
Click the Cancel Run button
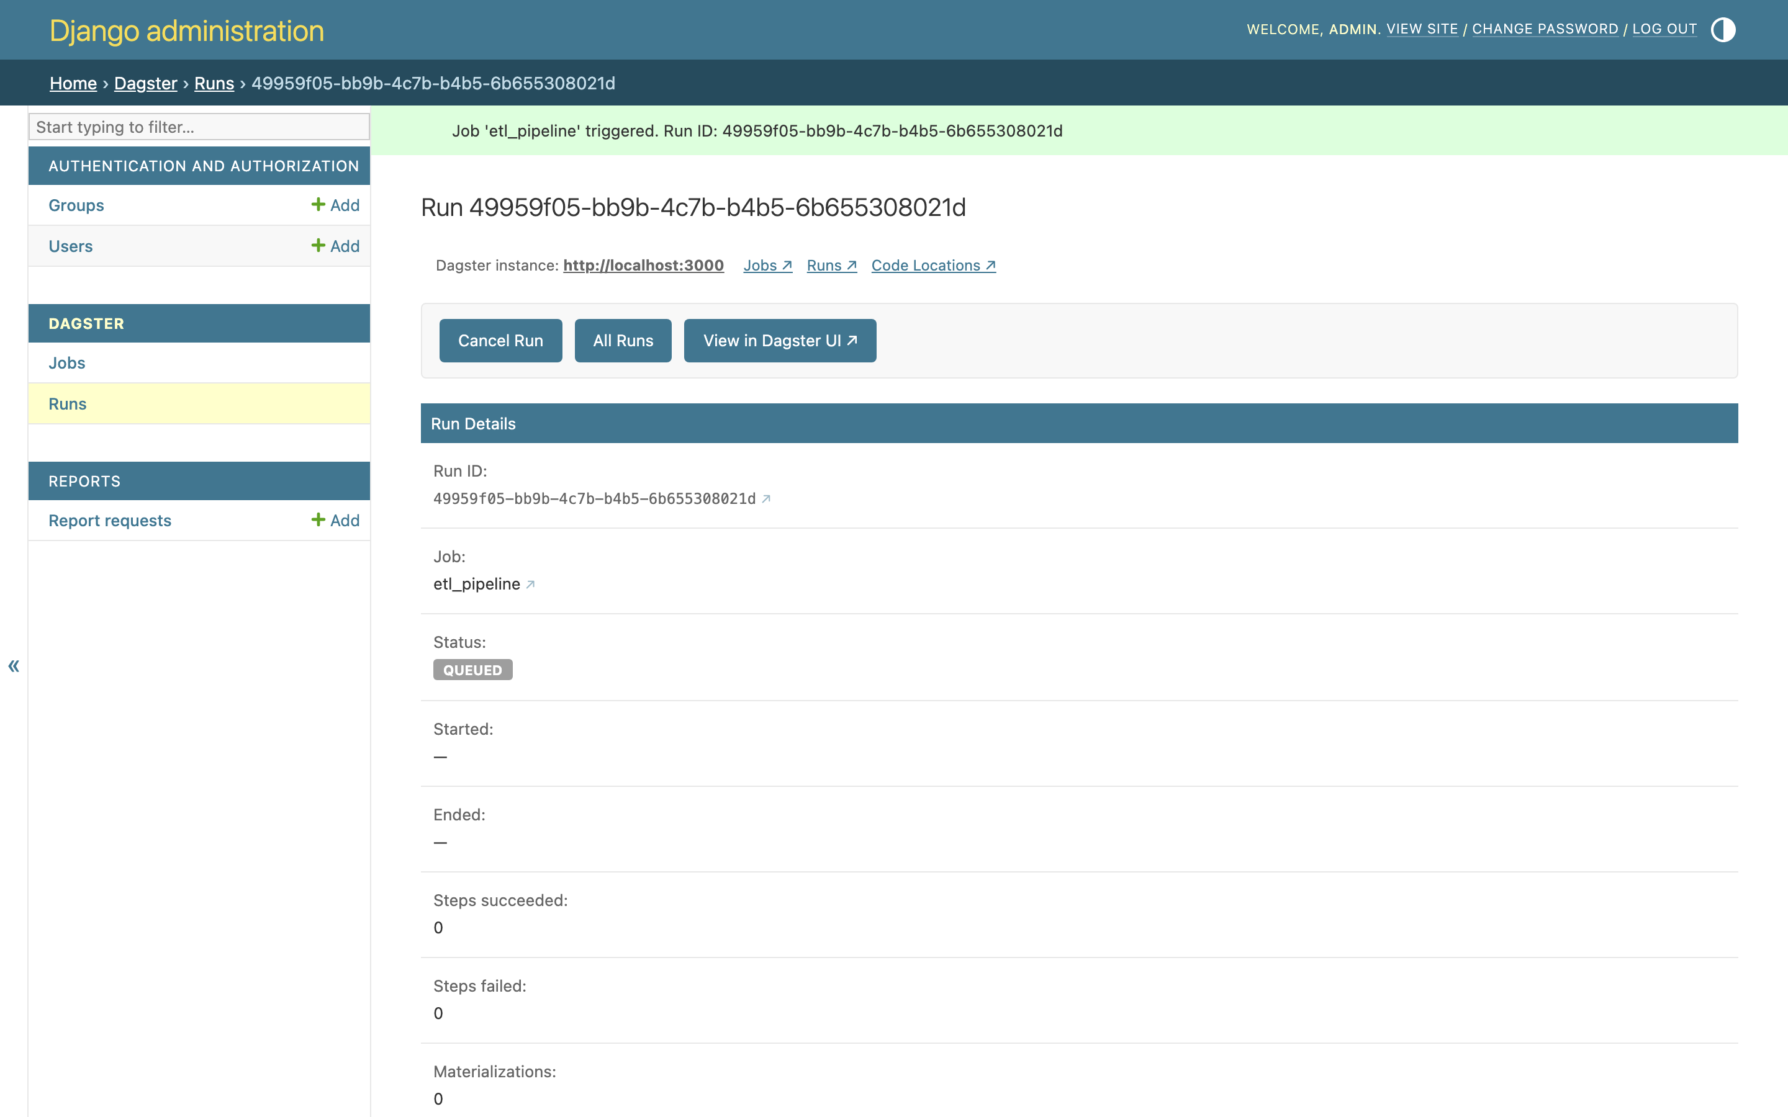point(501,341)
